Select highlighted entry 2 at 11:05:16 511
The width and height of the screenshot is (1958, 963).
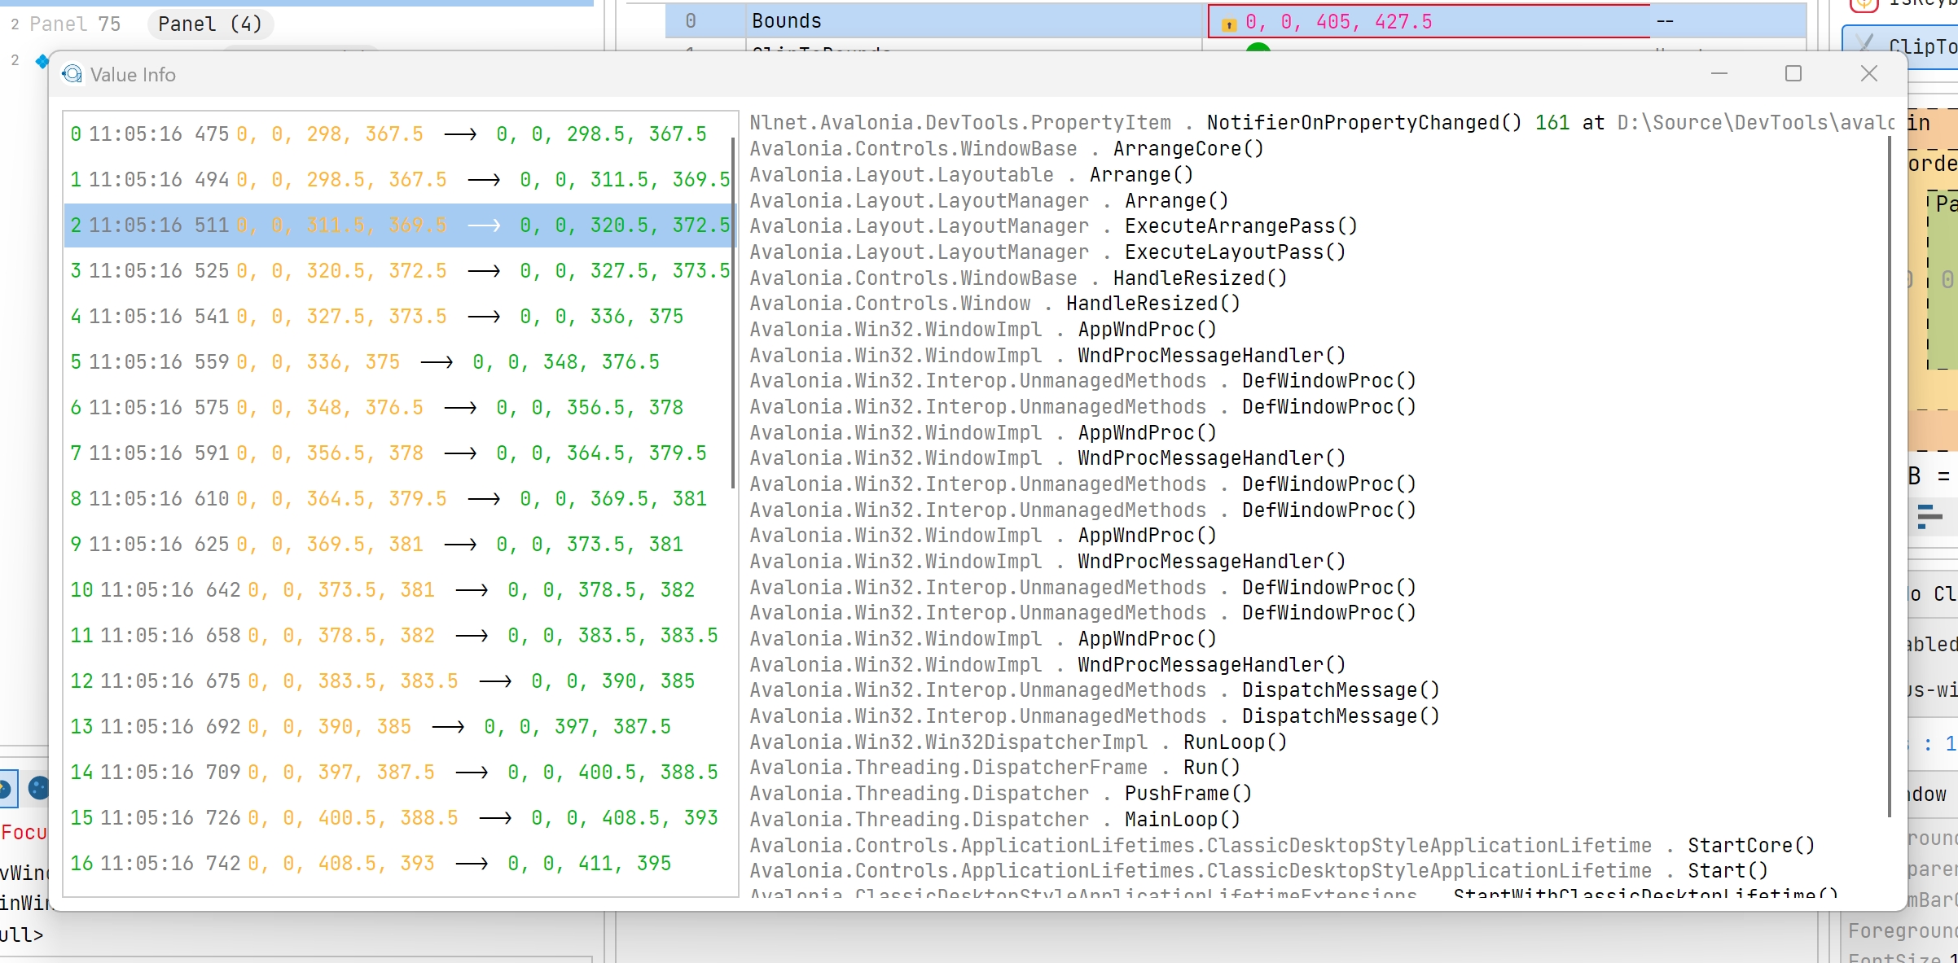coord(400,225)
